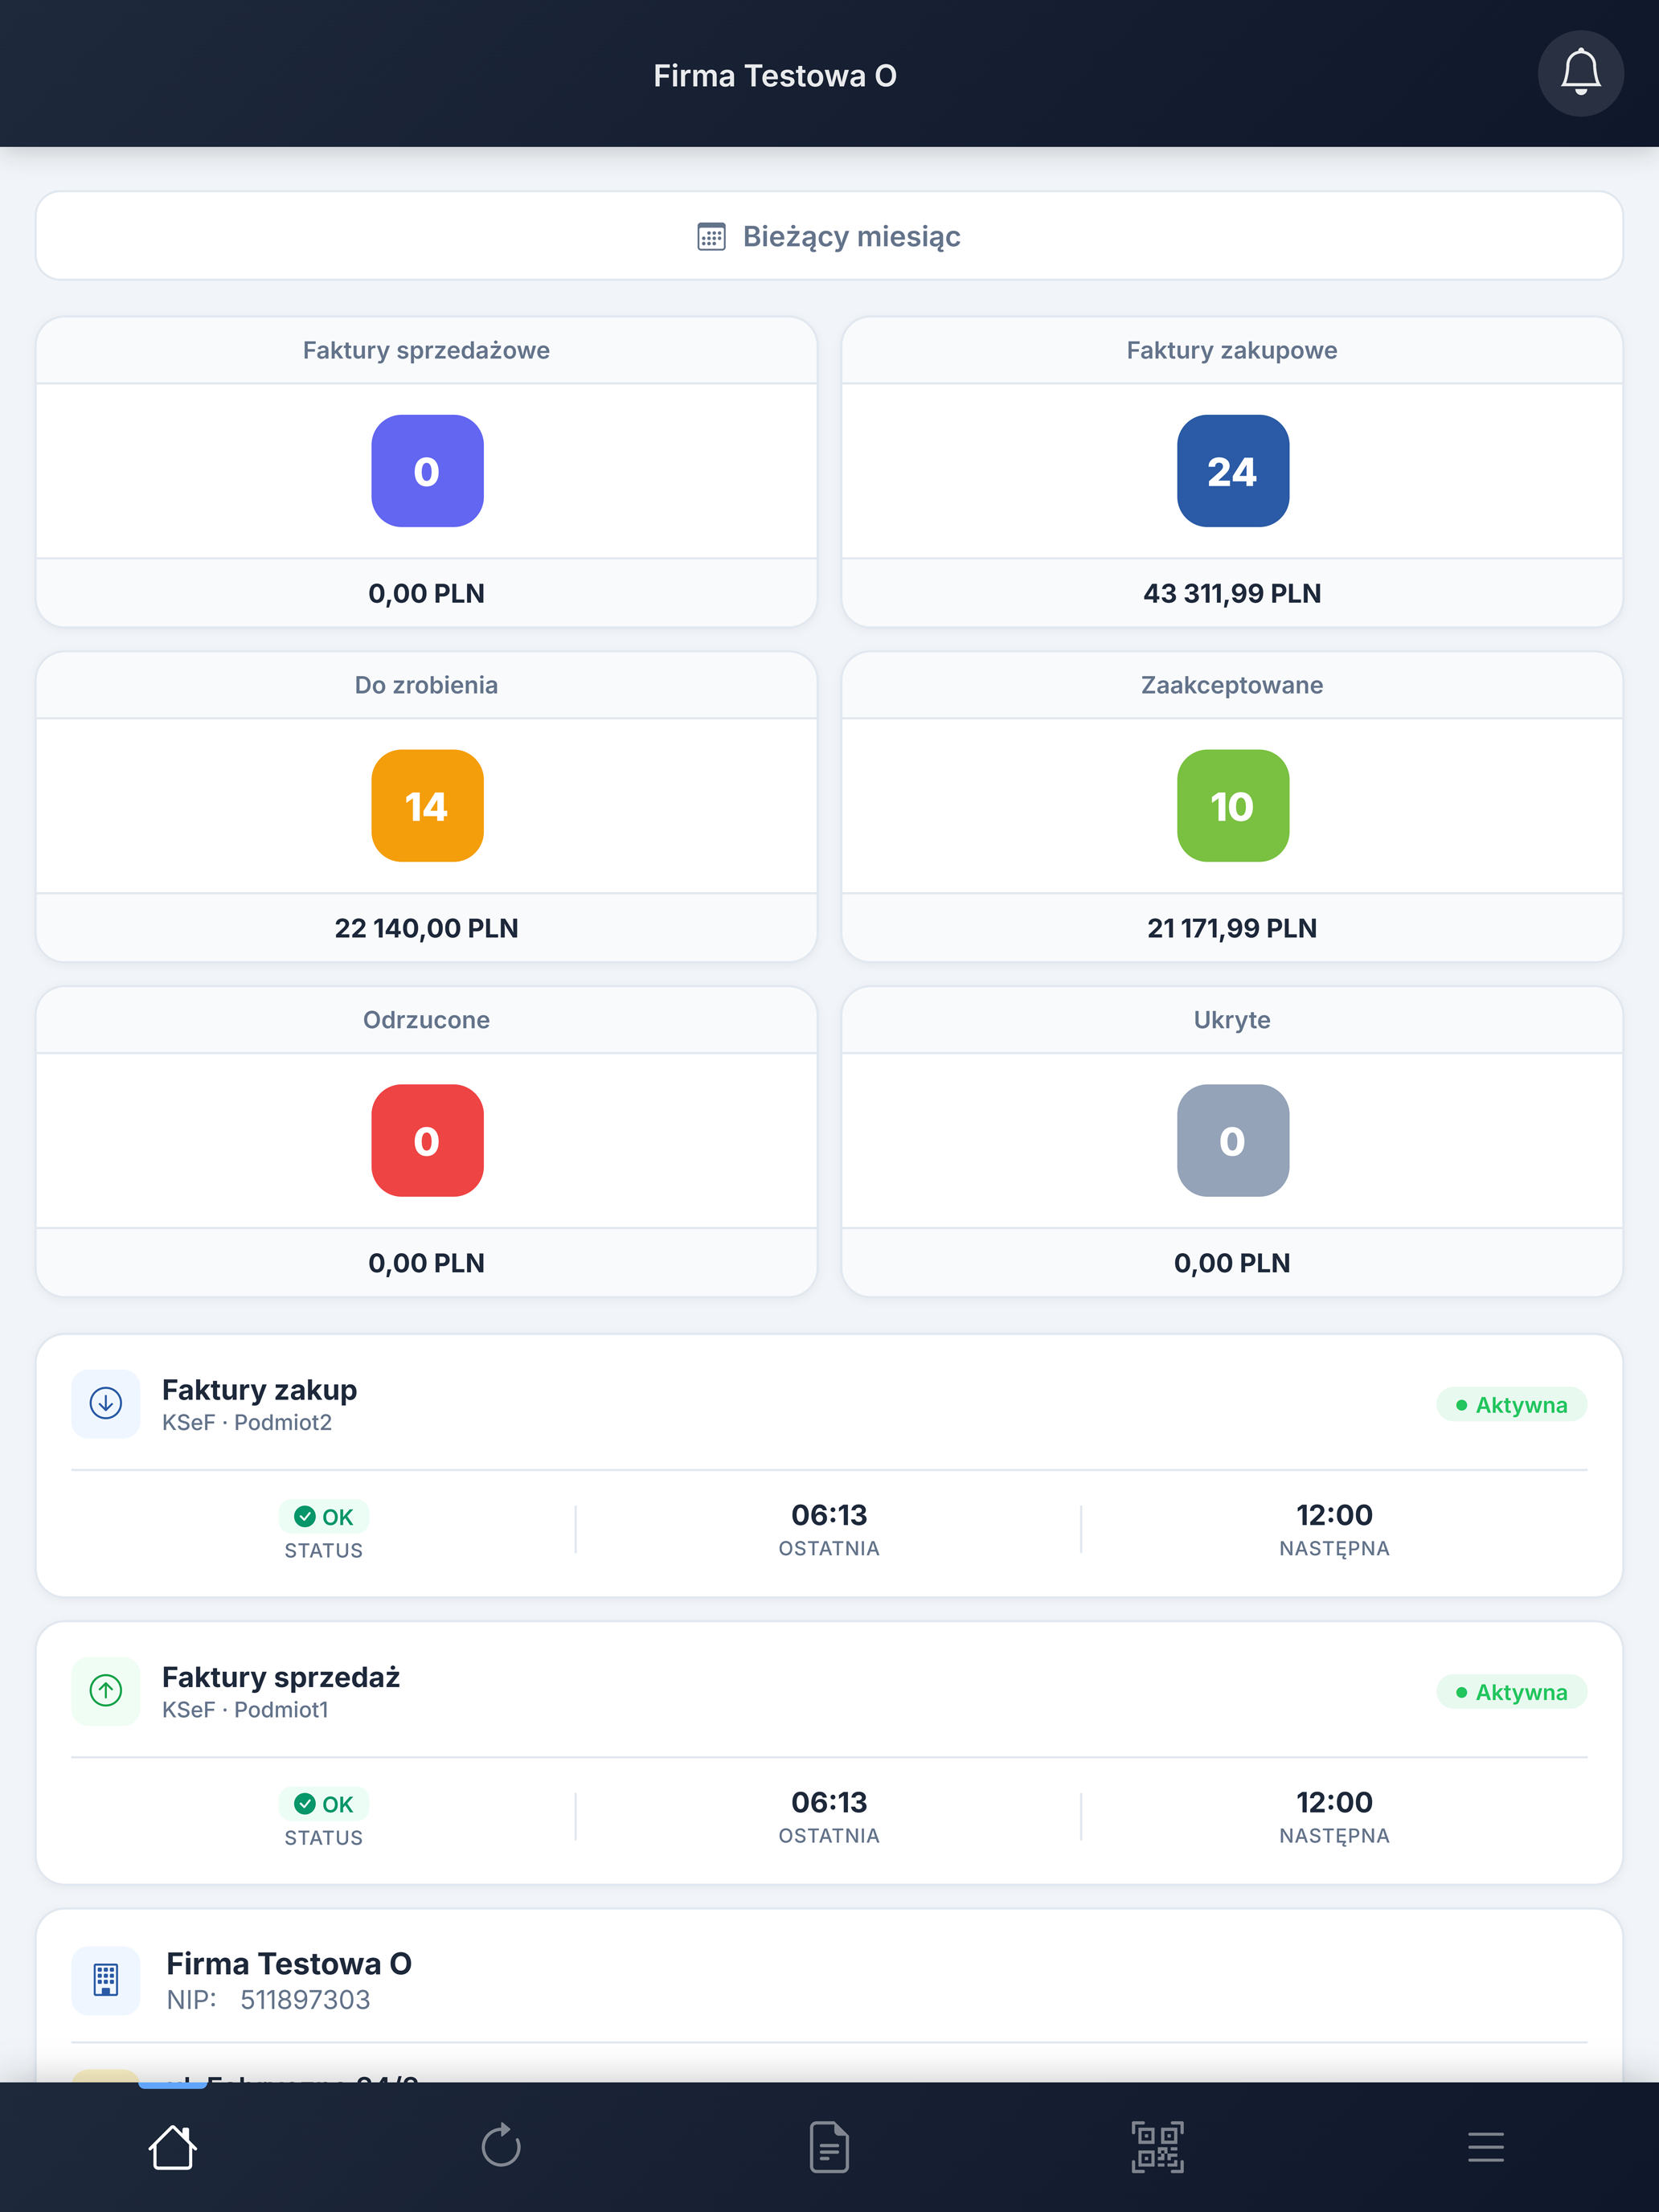Click 0,00 PLN under Ukryte
This screenshot has width=1659, height=2212.
pyautogui.click(x=1232, y=1264)
